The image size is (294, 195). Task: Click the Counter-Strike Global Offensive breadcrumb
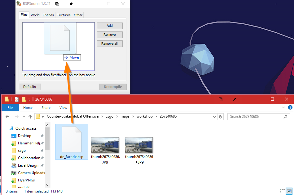pyautogui.click(x=72, y=116)
